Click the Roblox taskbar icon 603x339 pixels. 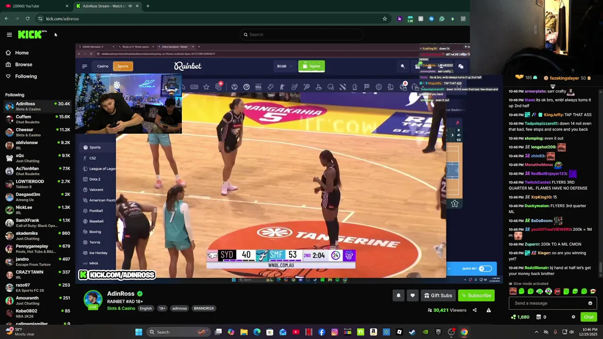pos(399,332)
